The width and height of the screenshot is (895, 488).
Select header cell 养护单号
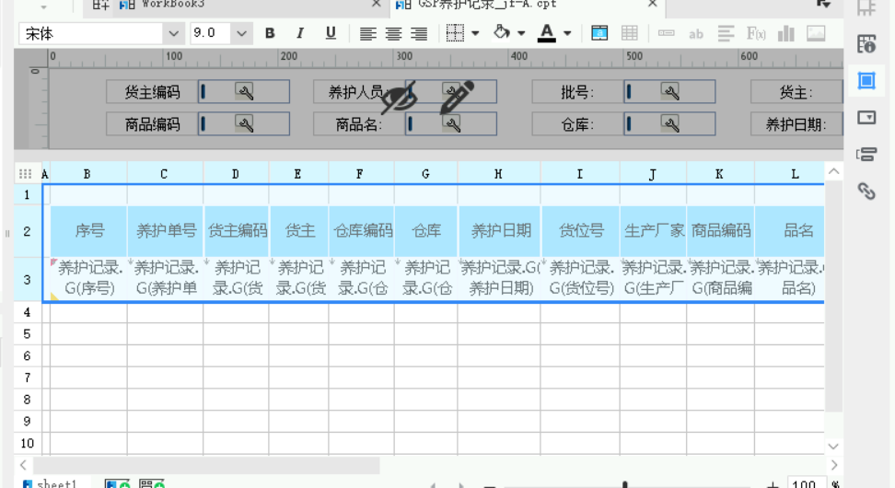click(165, 231)
